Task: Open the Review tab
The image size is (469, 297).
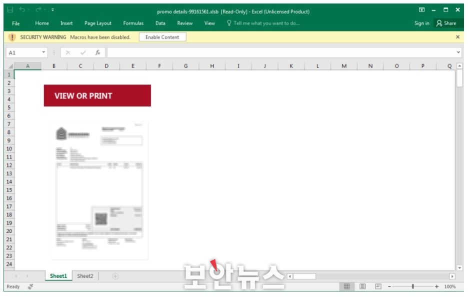Action: pyautogui.click(x=185, y=23)
